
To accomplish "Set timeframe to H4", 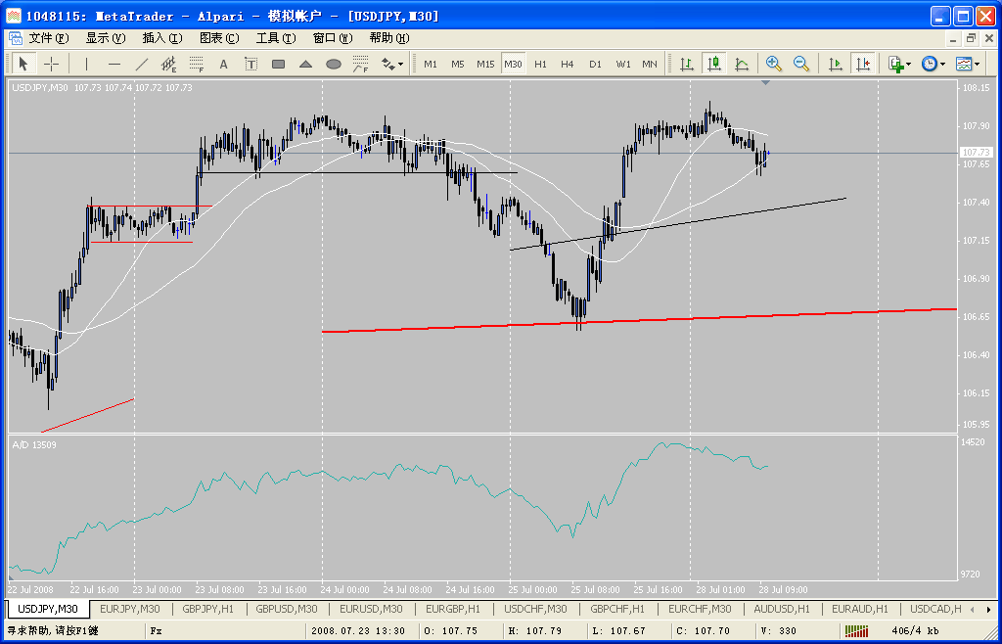I will (568, 64).
